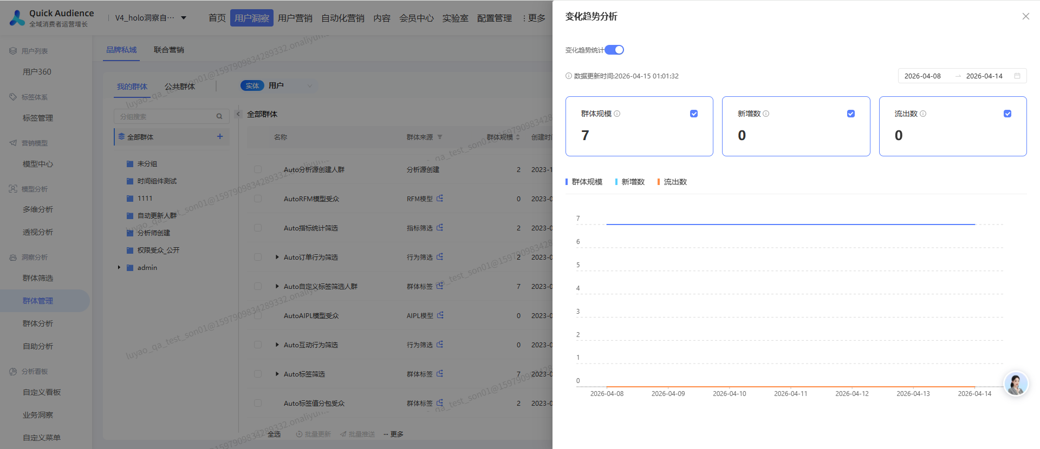This screenshot has height=449, width=1040.
Task: Check the Auto分析源创建人群 row checkbox
Action: (258, 169)
